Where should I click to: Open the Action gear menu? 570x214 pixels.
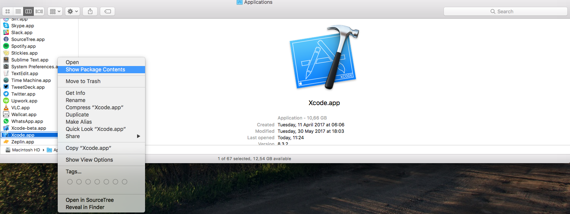(72, 11)
